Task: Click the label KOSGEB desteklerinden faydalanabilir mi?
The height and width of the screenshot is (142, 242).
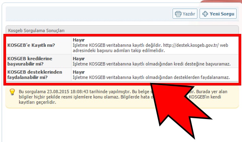Action: (34, 75)
